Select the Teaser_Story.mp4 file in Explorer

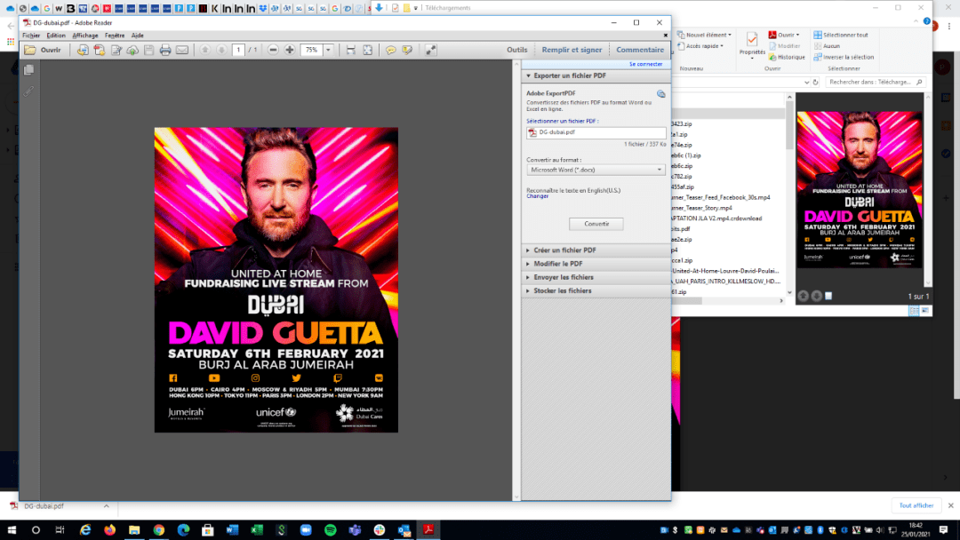701,208
